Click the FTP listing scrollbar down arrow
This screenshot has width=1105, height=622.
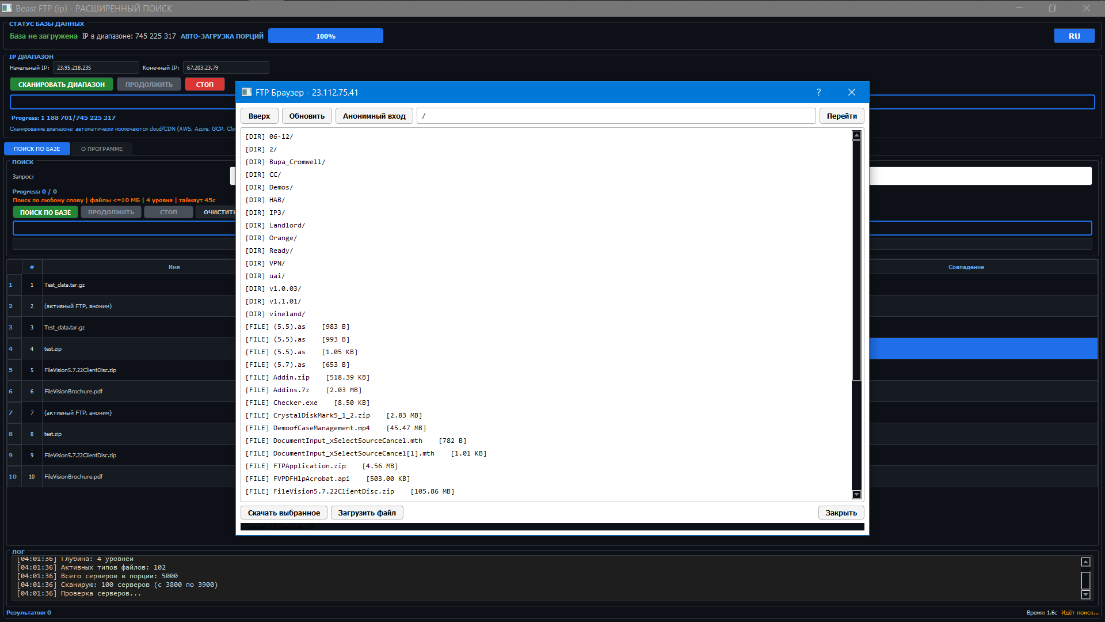click(856, 494)
